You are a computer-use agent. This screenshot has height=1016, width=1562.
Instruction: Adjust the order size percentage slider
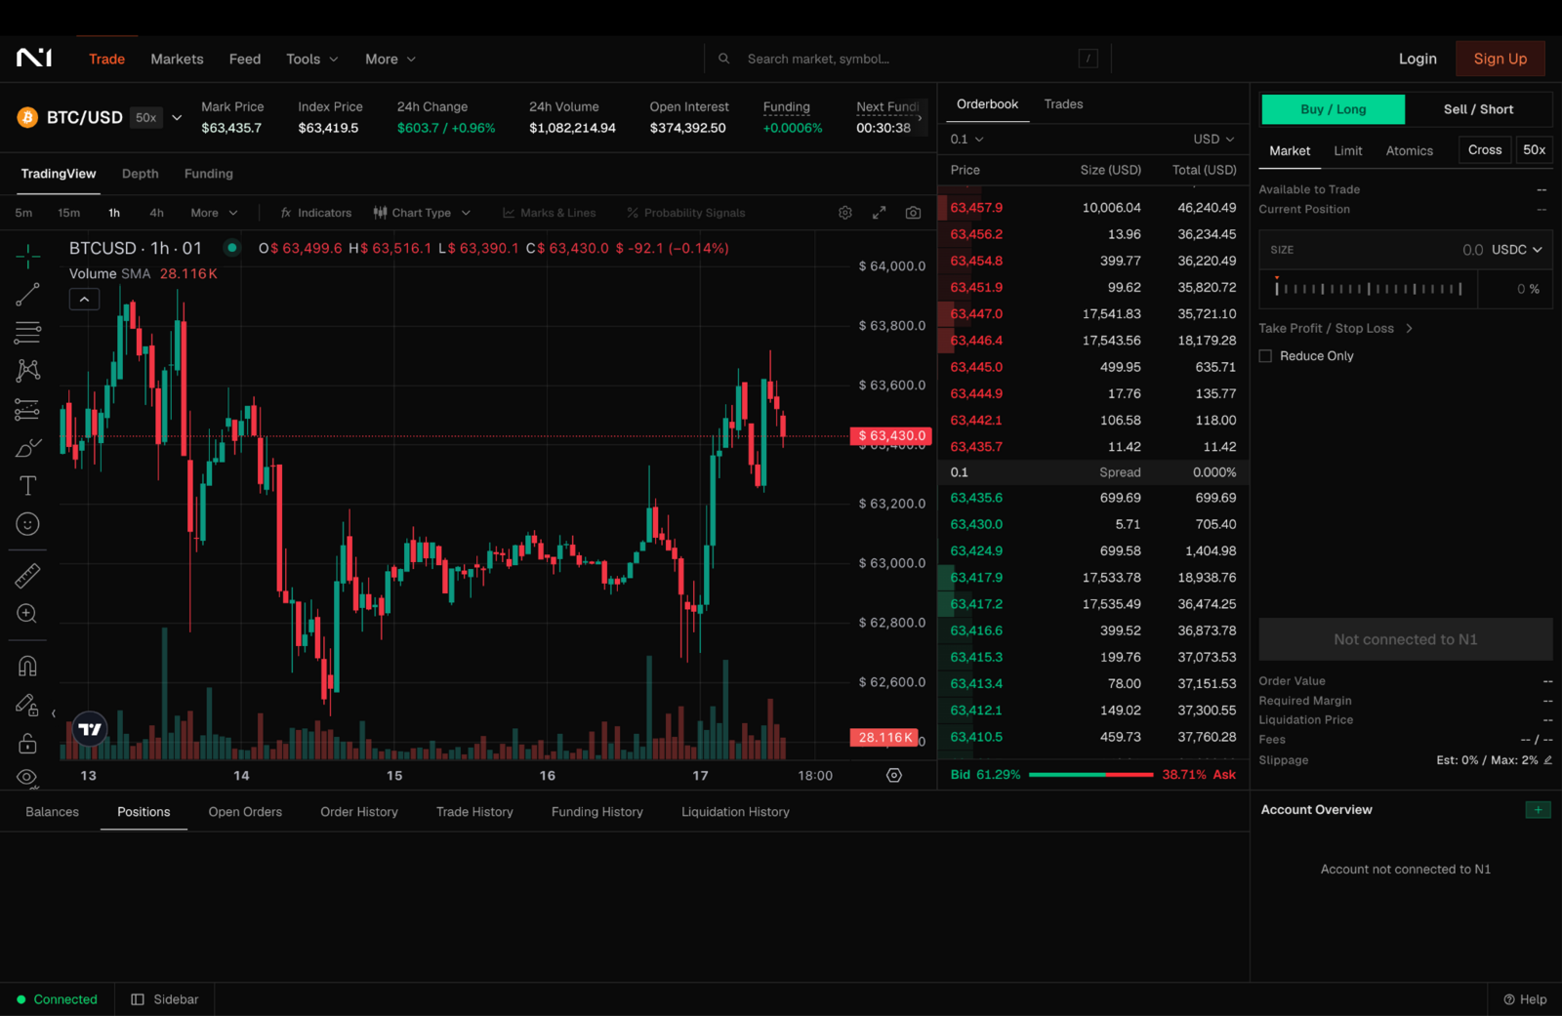click(x=1368, y=289)
